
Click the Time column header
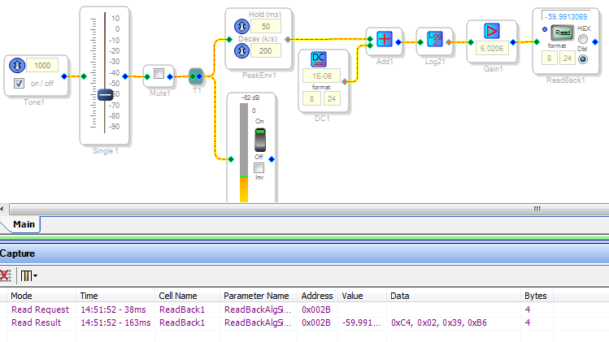[x=115, y=296]
